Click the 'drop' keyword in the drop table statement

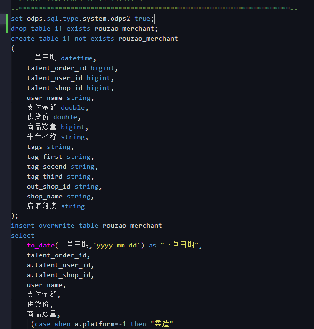(19, 29)
